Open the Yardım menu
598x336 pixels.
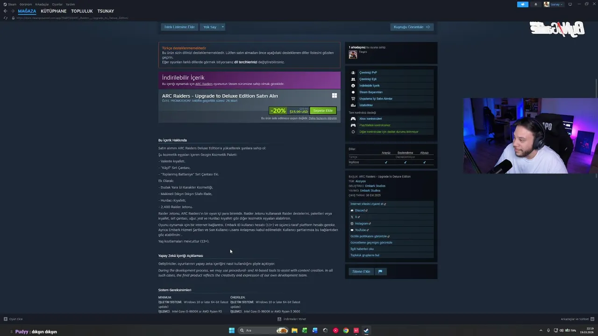70,4
